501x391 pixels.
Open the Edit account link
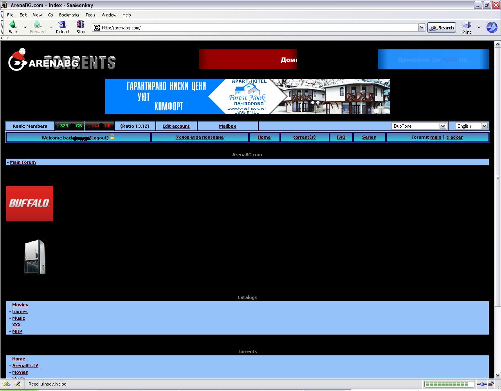click(176, 126)
